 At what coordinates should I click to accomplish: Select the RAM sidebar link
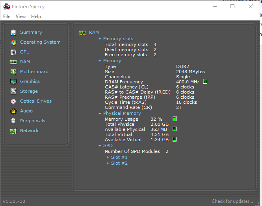pos(25,62)
